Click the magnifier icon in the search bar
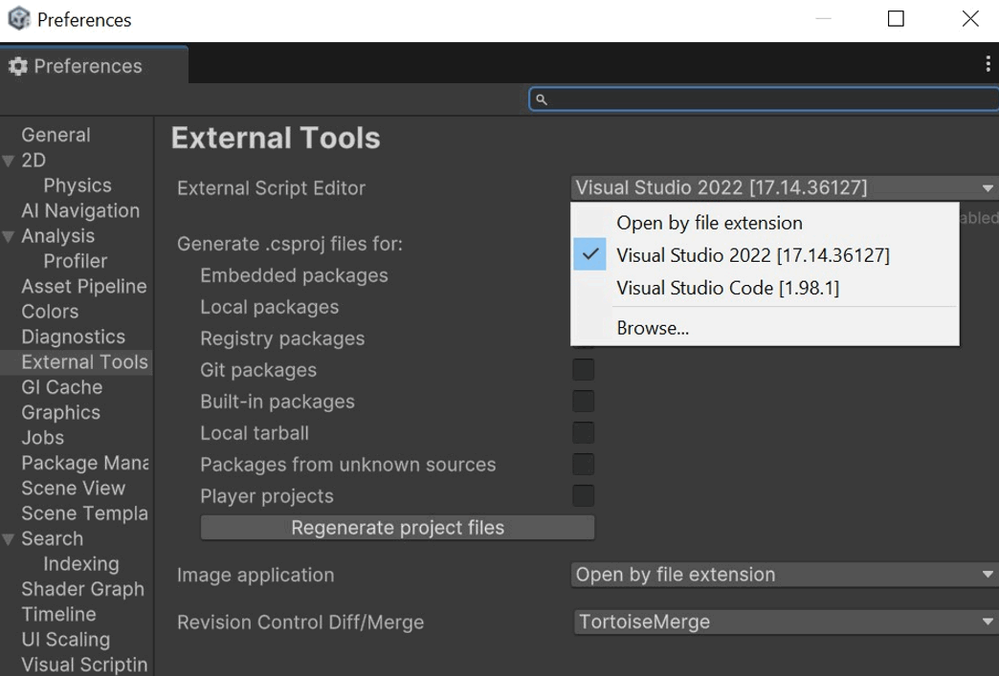Screen dimensions: 999x676 [x=540, y=98]
